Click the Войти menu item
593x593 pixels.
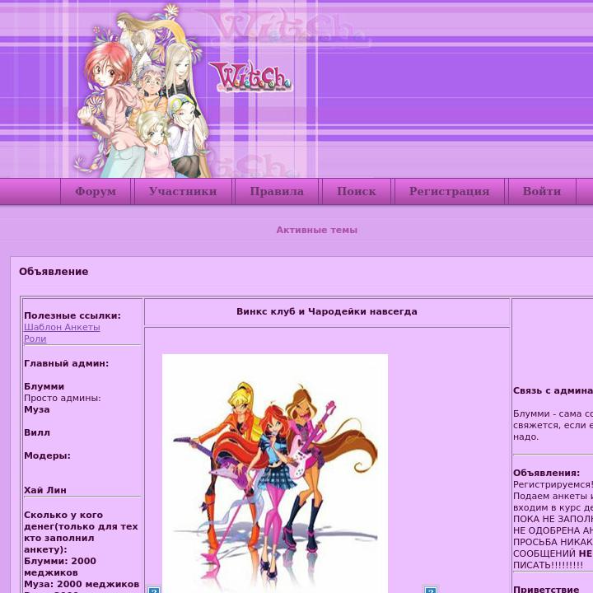(x=542, y=191)
